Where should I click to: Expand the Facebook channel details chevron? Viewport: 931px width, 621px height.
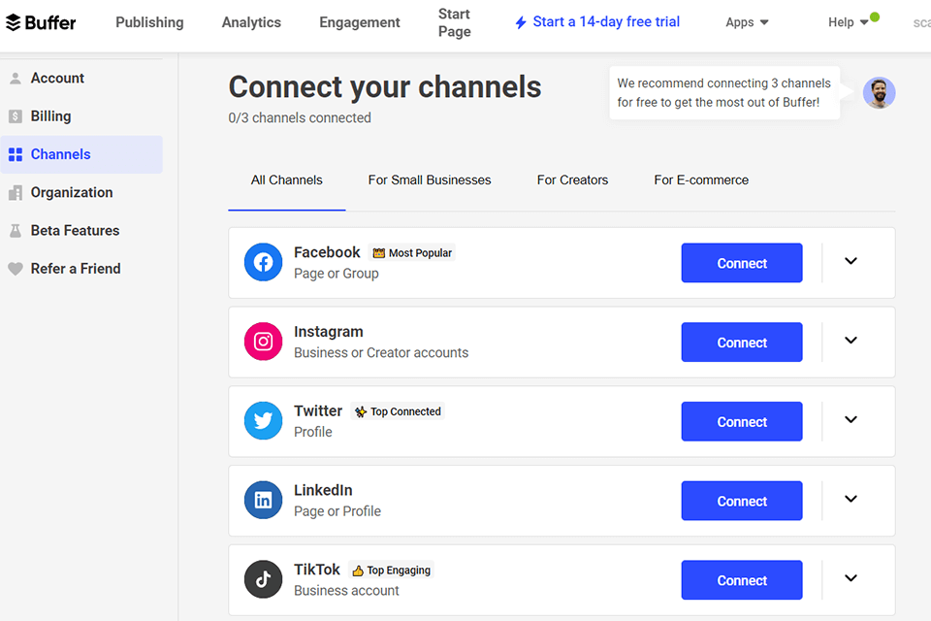[851, 261]
